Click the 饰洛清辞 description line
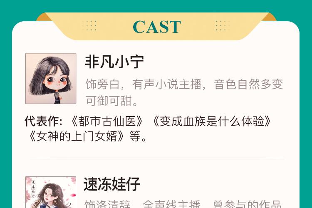Viewport: 312px width, 208px height. tap(183, 204)
